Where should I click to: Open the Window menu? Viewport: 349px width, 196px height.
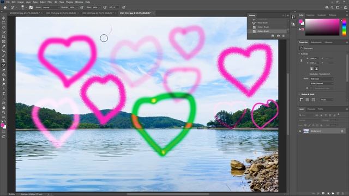(79, 2)
